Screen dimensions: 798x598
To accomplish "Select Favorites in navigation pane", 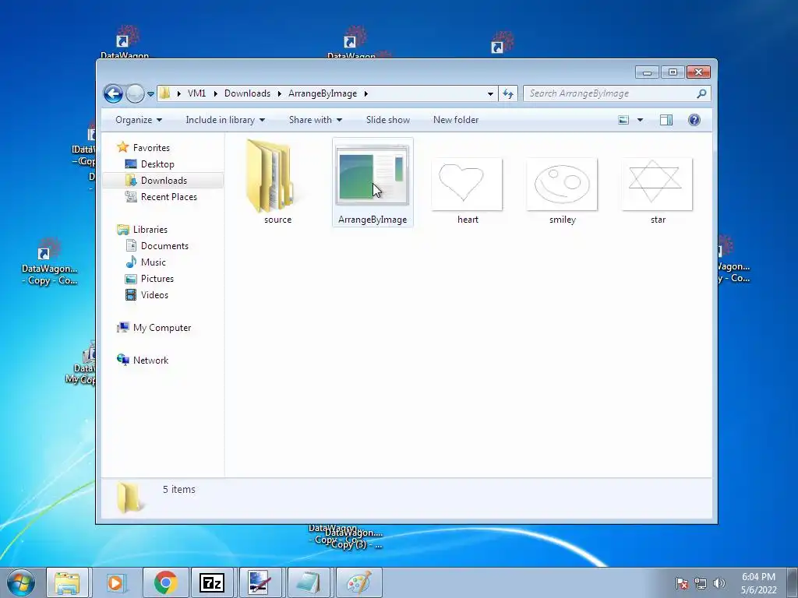I will coord(151,148).
